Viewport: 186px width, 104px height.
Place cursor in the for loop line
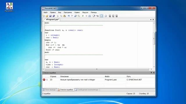tap(55, 45)
